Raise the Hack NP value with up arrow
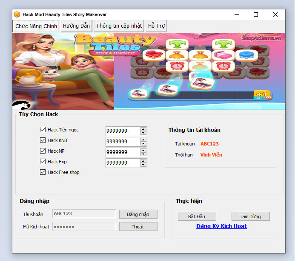This screenshot has width=295, height=262. click(x=143, y=151)
